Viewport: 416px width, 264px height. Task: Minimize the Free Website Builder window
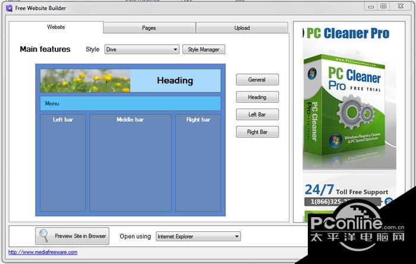[x=371, y=7]
